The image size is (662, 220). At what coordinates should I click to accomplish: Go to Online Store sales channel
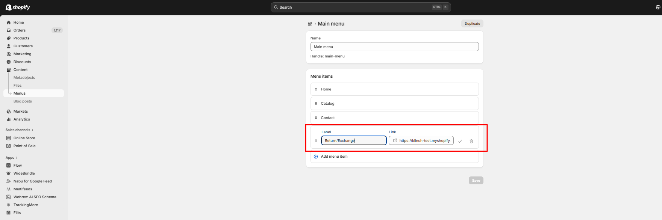(x=24, y=138)
